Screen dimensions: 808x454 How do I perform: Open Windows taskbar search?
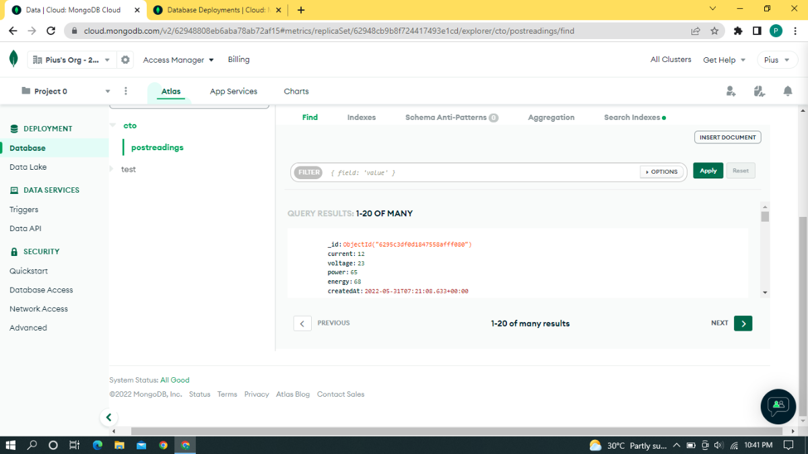[32, 445]
